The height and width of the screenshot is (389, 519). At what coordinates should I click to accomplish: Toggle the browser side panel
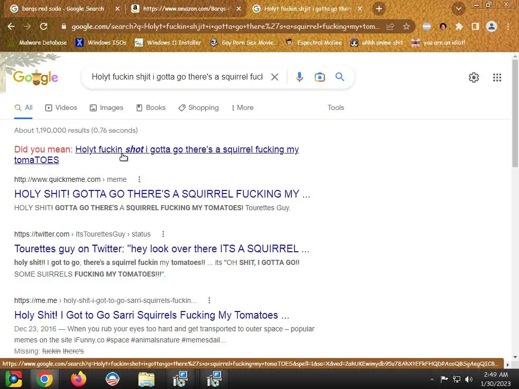click(x=475, y=26)
